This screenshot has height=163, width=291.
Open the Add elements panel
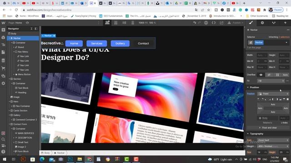coord(3,30)
